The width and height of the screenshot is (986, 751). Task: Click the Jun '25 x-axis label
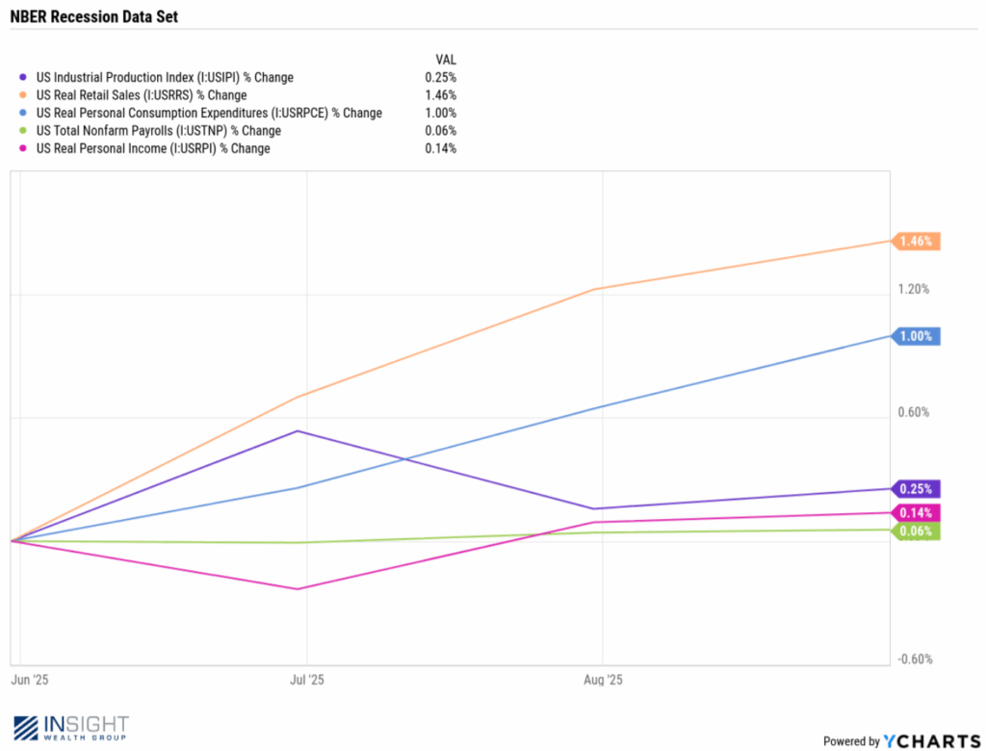[x=29, y=680]
